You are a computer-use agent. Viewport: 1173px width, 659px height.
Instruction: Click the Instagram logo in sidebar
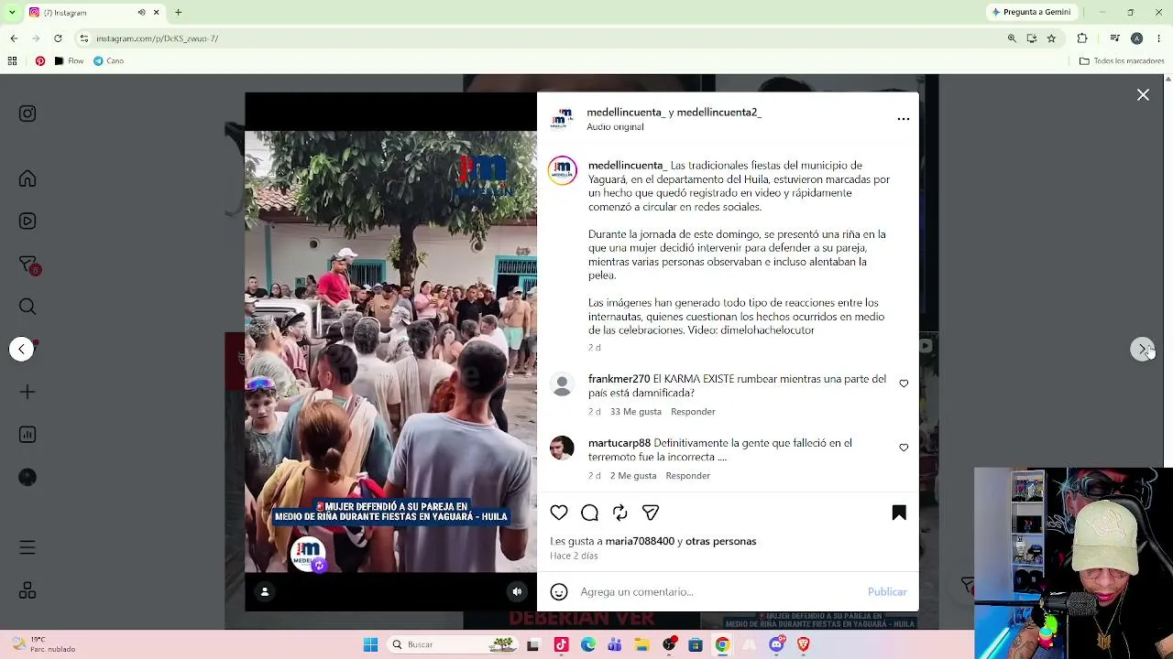[x=27, y=113]
